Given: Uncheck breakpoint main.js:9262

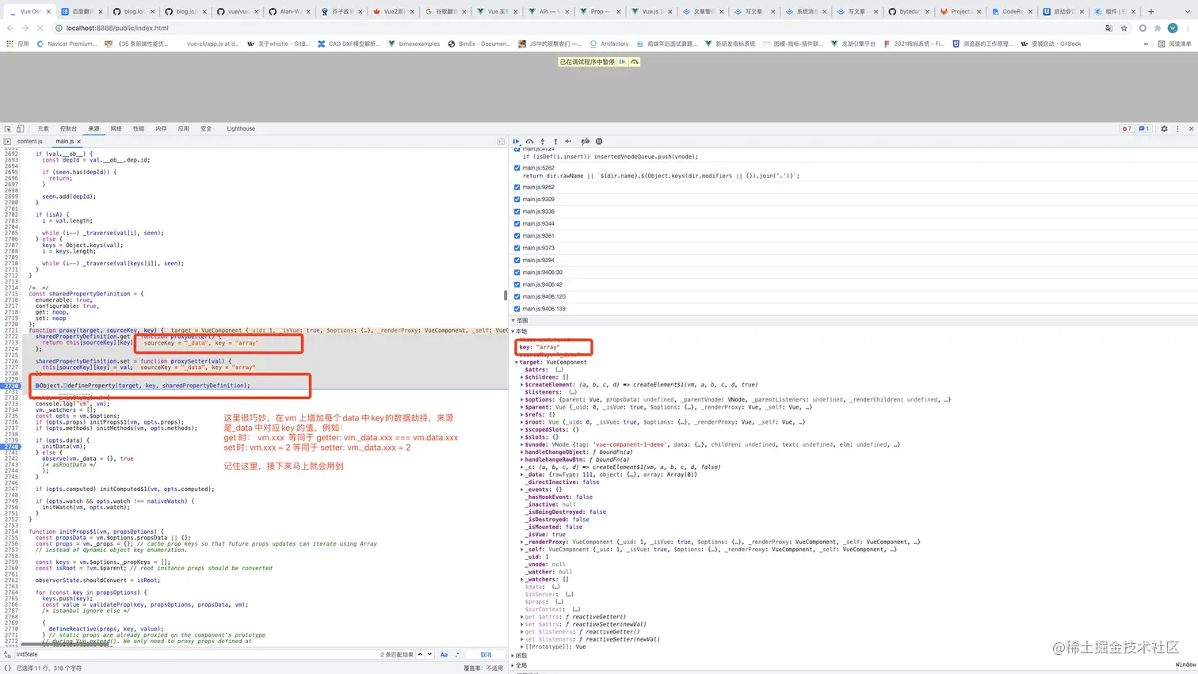Looking at the screenshot, I should 517,187.
